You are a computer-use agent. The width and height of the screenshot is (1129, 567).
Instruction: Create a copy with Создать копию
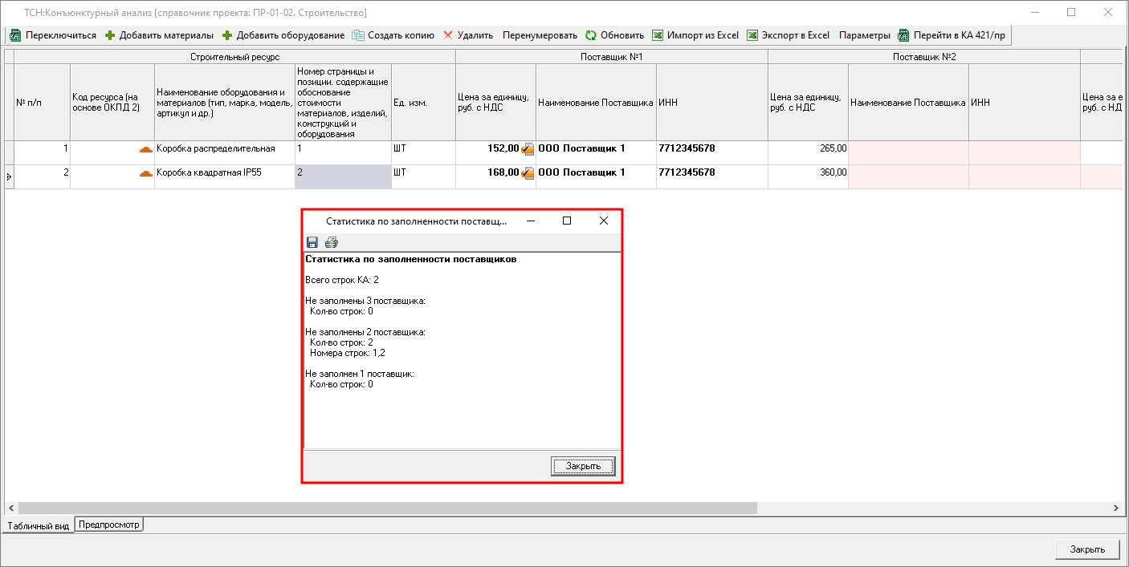point(393,35)
